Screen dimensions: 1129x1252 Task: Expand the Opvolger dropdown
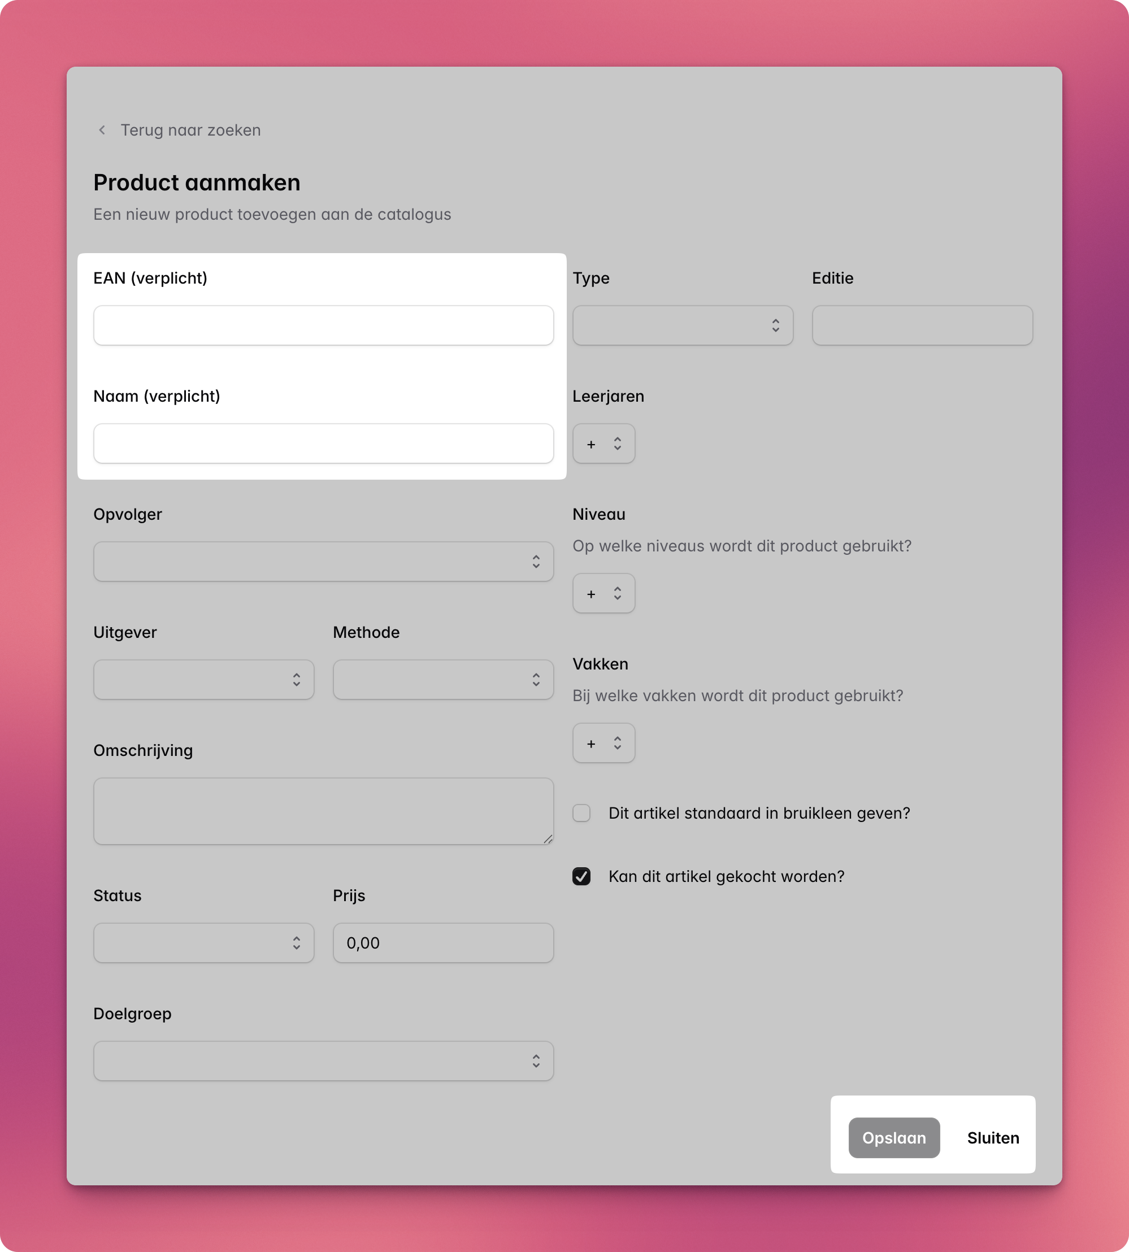[x=323, y=562]
